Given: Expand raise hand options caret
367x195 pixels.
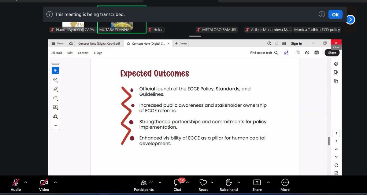Looking at the screenshot, I should point(238,182).
